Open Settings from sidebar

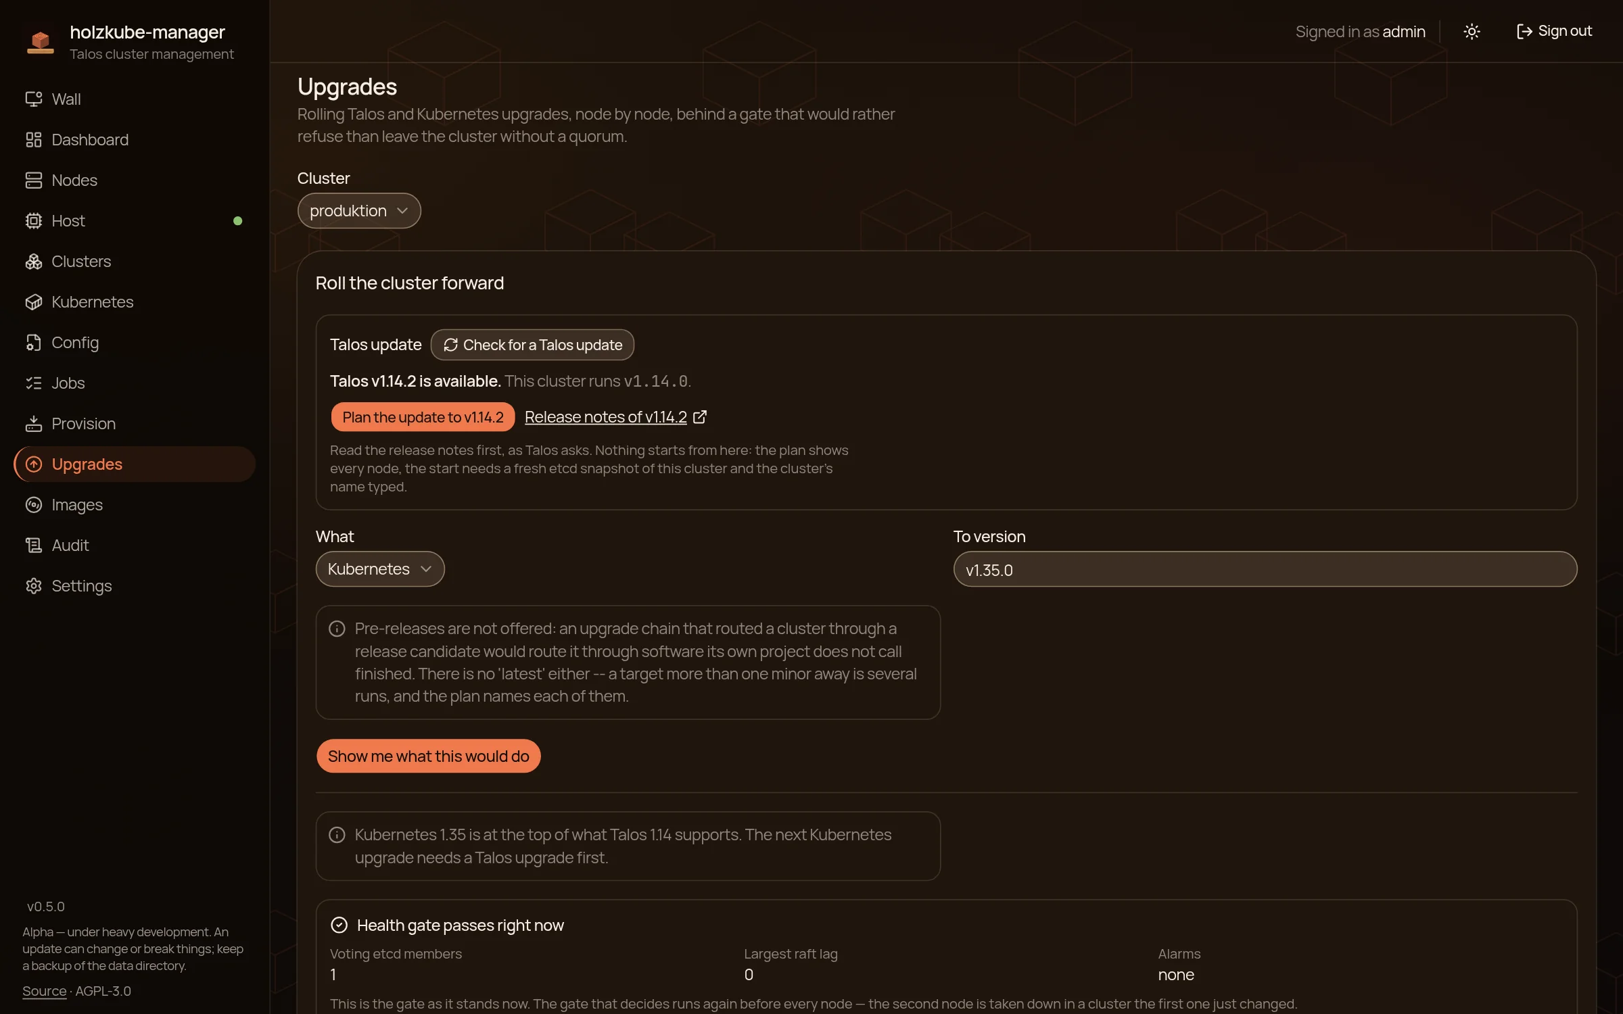coord(135,586)
